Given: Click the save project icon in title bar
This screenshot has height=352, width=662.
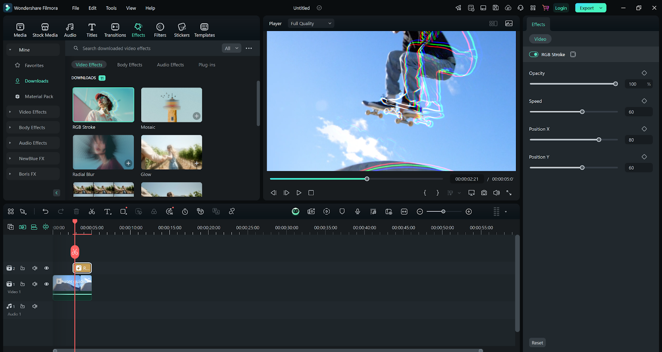Looking at the screenshot, I should (x=496, y=8).
